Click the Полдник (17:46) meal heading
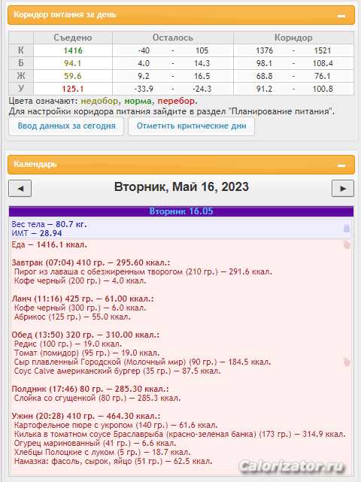Viewport: 361px width, 482px height. tap(90, 389)
